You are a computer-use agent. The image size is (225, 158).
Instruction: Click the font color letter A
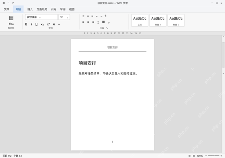click(x=54, y=24)
